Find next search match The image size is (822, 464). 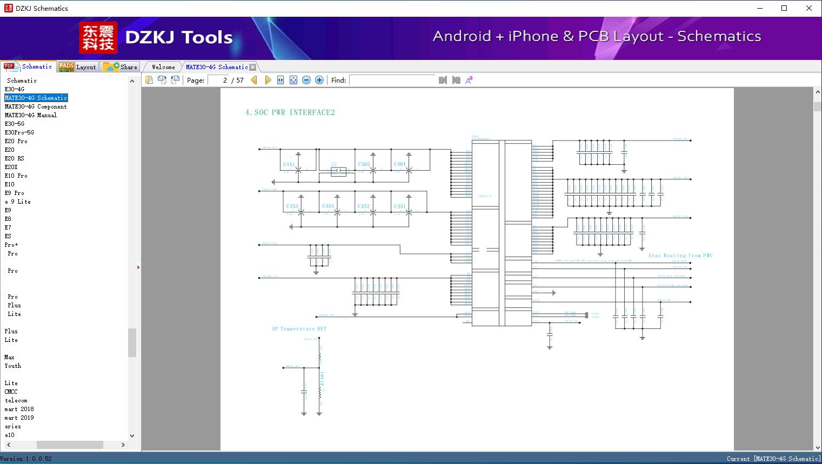(456, 80)
